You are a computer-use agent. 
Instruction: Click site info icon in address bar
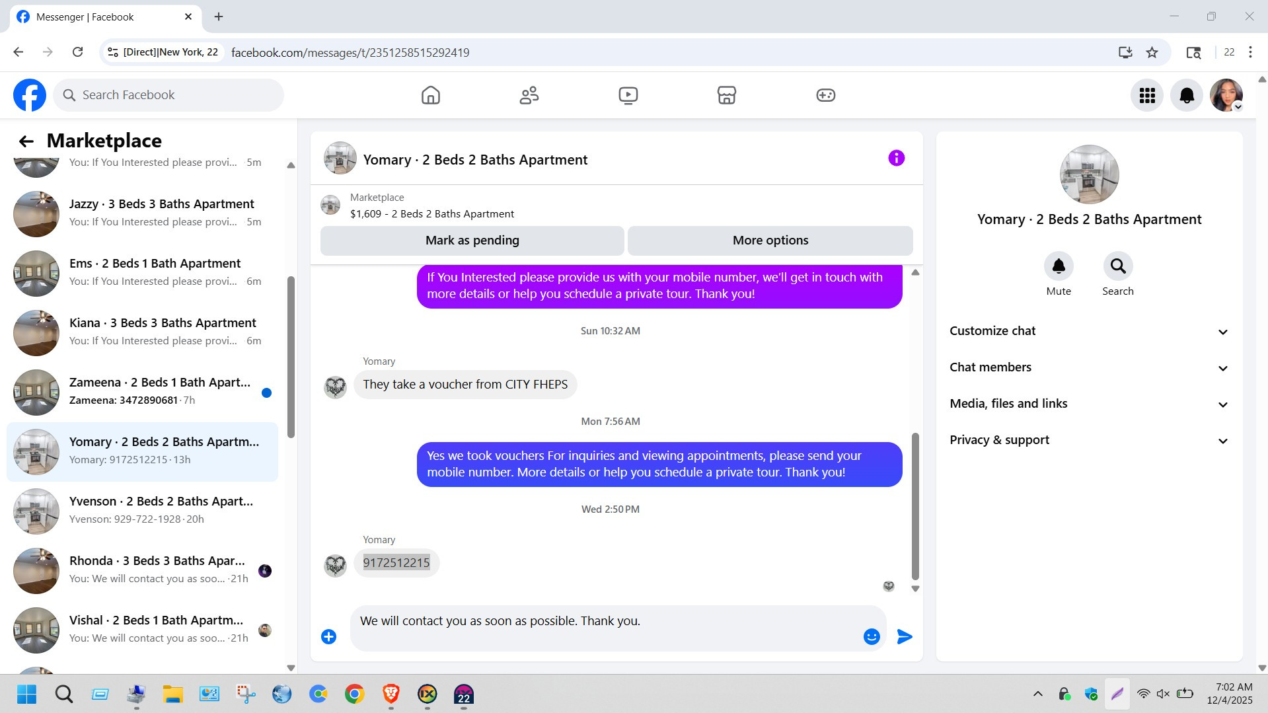(x=112, y=52)
